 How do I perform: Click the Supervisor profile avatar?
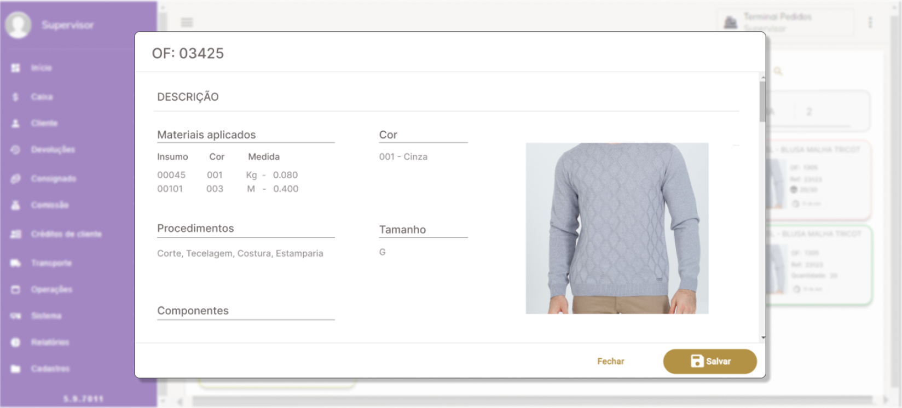(18, 25)
